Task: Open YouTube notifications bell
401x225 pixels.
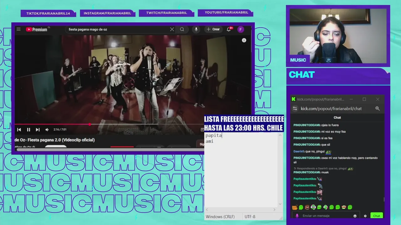Action: (x=229, y=29)
